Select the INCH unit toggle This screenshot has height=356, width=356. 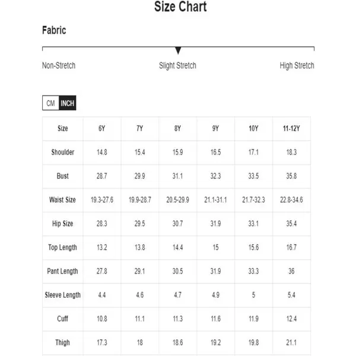pyautogui.click(x=68, y=103)
